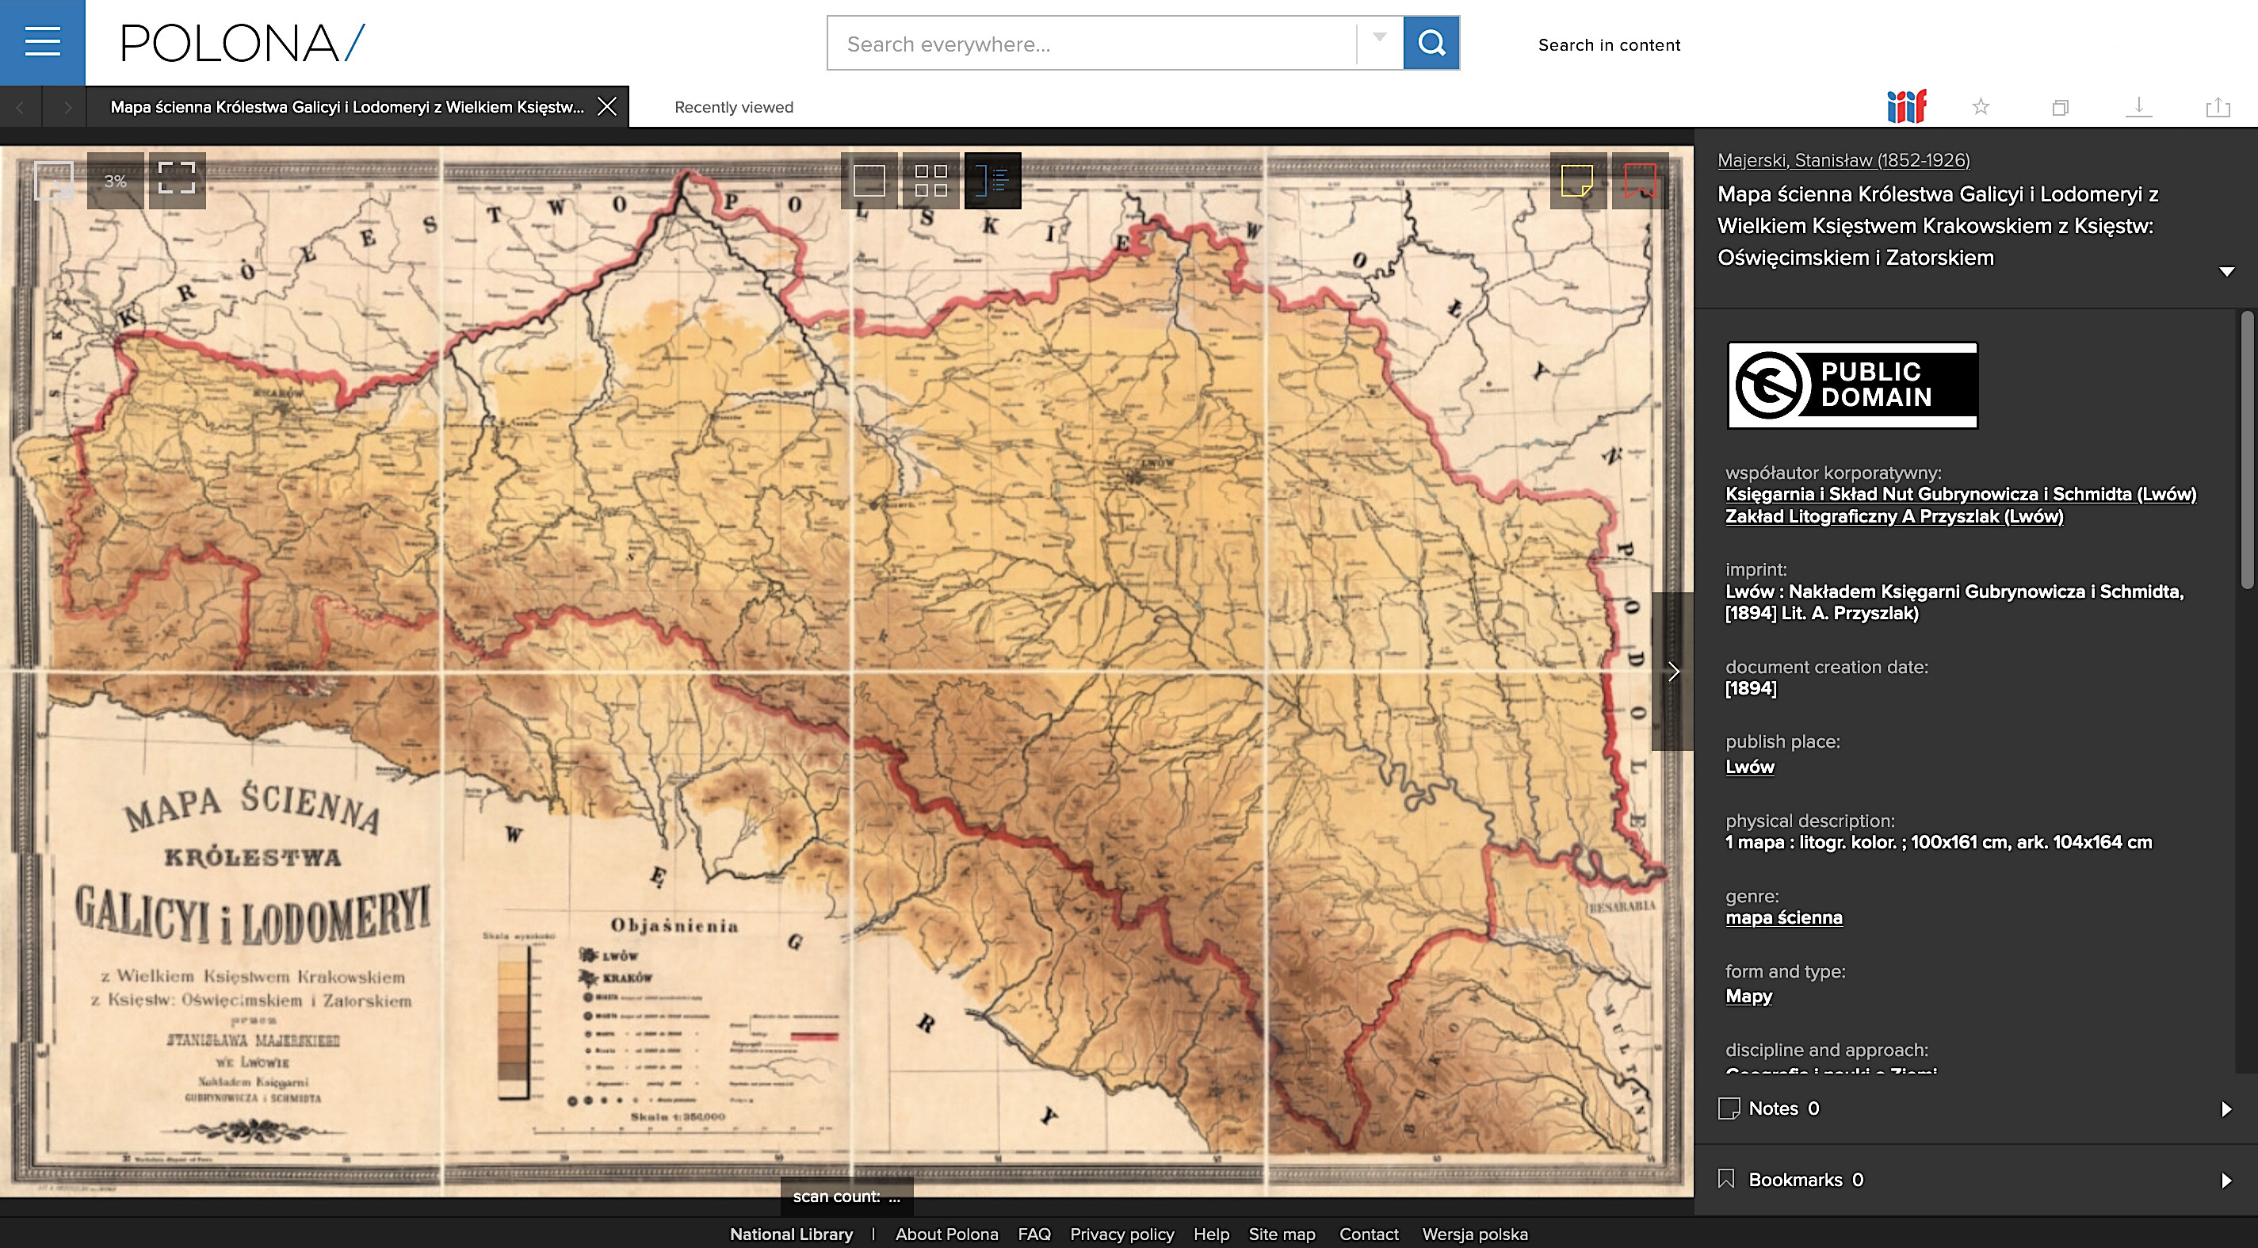Select the Mapa ścienna Królestwa Galicyi tab

[x=347, y=107]
